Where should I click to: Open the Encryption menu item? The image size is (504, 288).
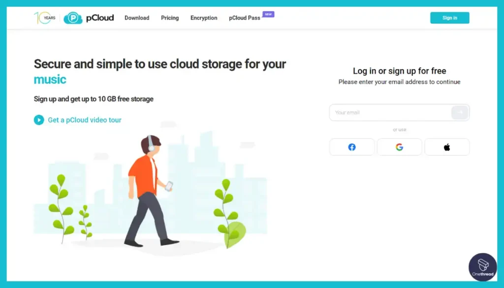point(204,18)
